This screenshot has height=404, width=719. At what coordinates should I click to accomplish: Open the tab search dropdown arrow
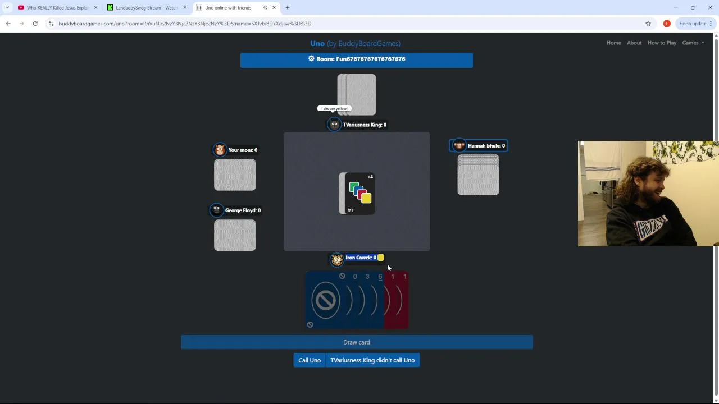coord(7,8)
